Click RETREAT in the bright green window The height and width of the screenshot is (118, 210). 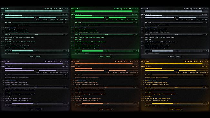click(x=108, y=57)
